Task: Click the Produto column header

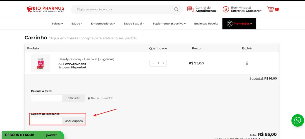Action: pos(33,48)
